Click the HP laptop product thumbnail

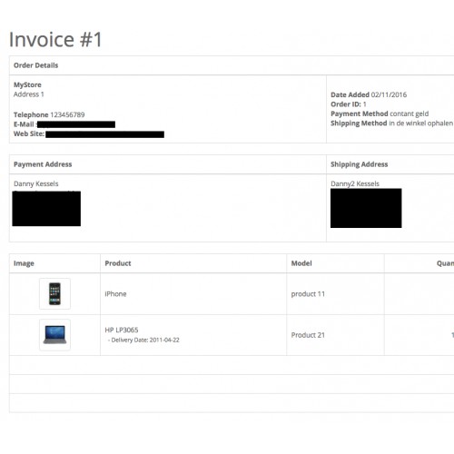(x=54, y=335)
